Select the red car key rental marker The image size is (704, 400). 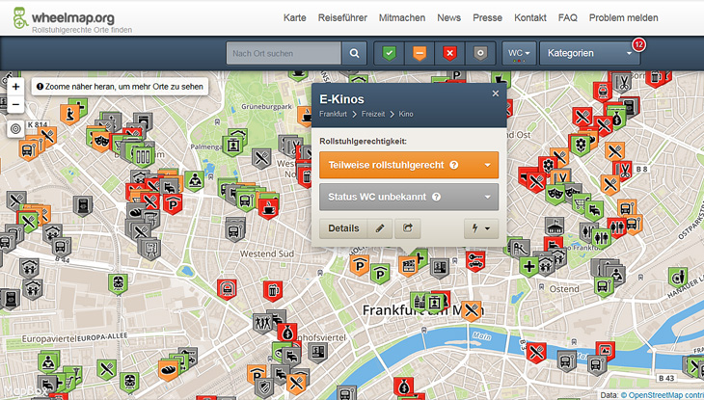[475, 262]
